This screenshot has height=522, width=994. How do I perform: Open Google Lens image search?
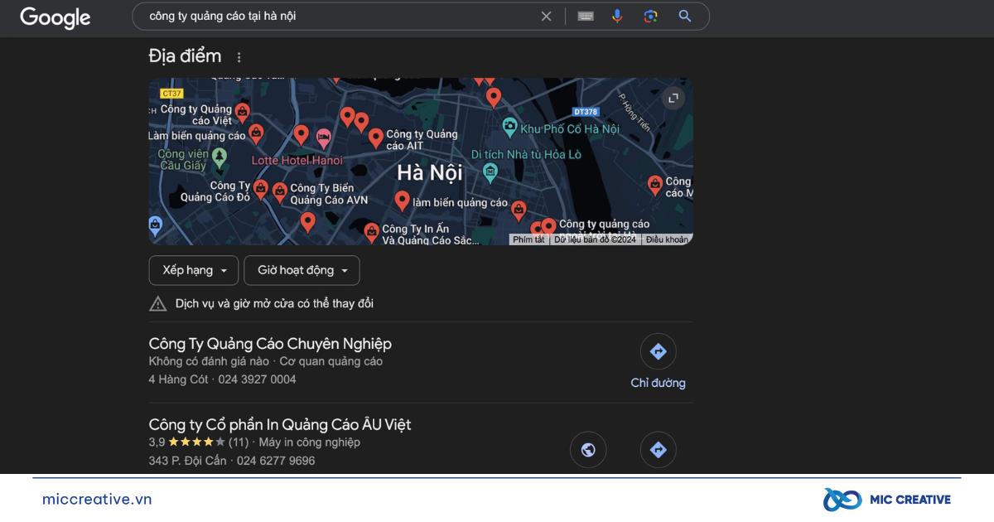(x=650, y=17)
